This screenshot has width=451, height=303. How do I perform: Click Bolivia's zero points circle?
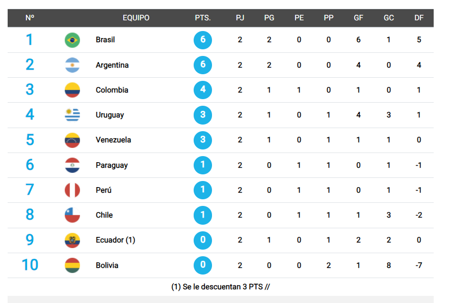point(203,265)
